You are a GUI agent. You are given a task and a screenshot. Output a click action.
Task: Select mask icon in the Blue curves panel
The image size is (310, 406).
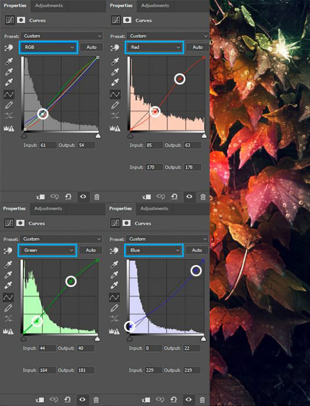(126, 223)
